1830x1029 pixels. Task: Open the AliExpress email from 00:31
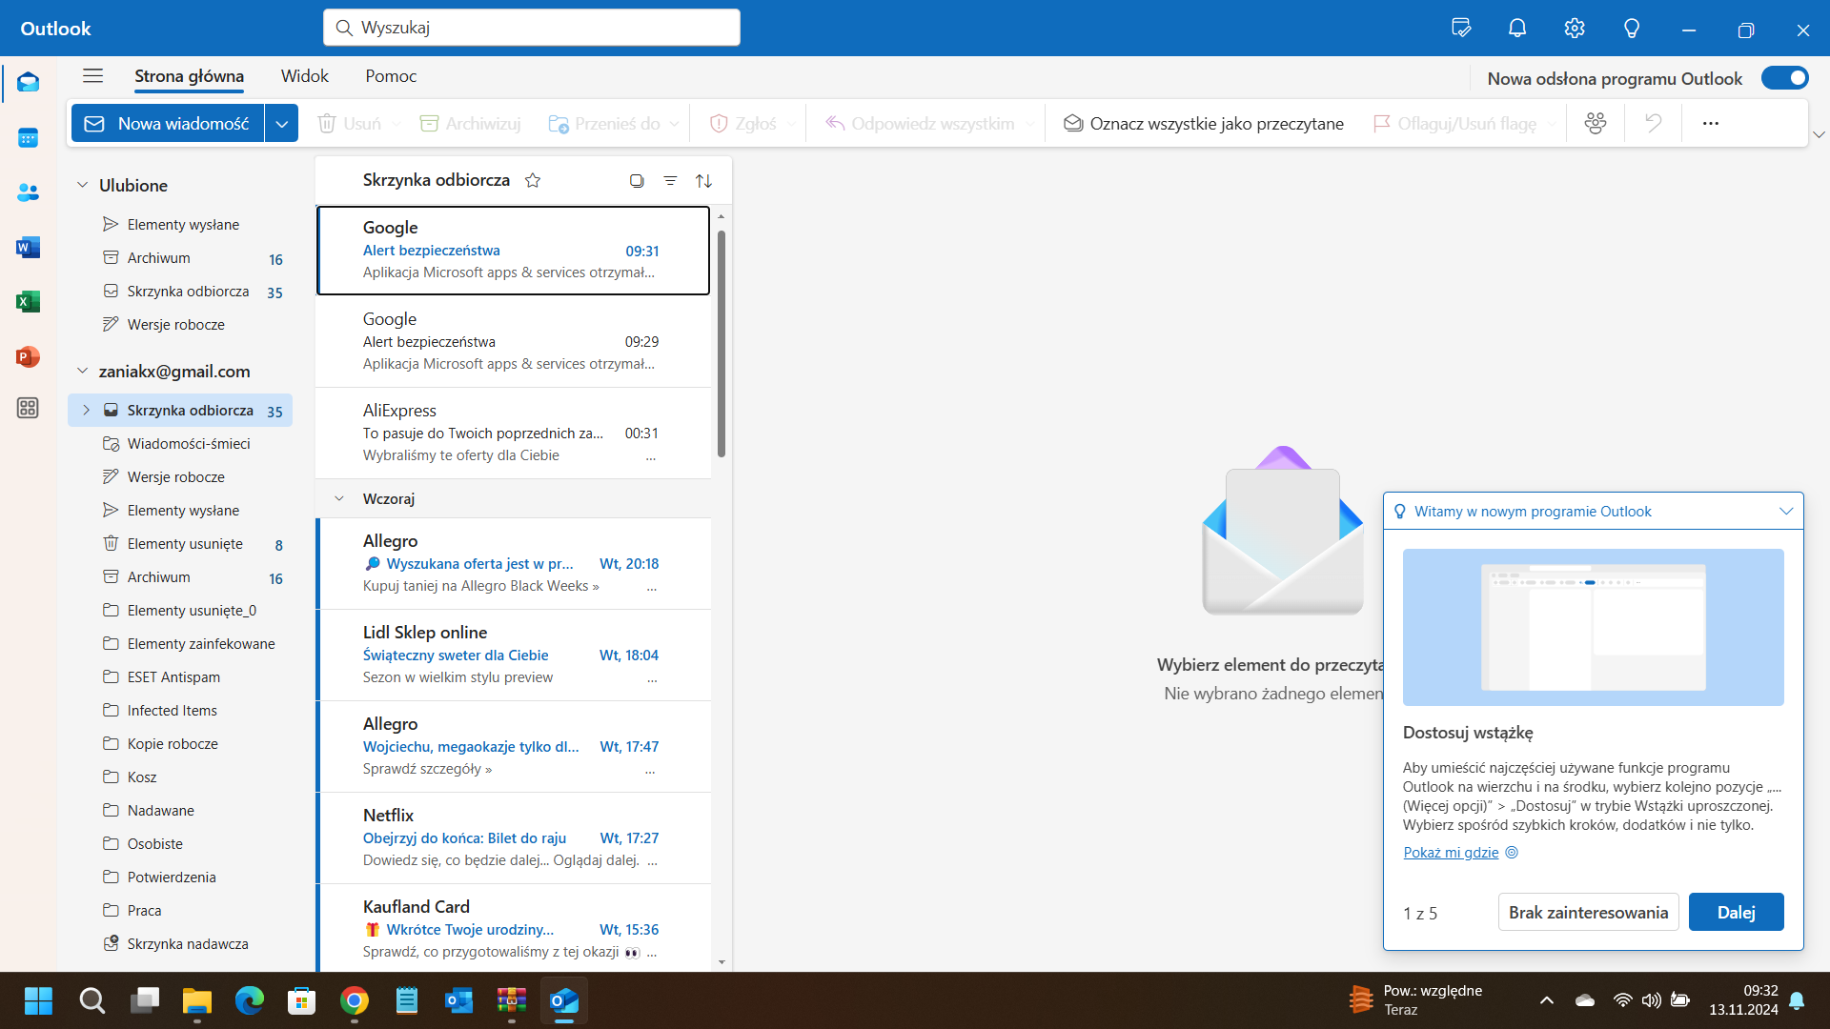tap(513, 433)
